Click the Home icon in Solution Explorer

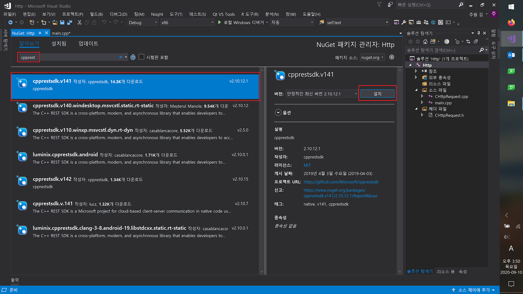coord(425,41)
